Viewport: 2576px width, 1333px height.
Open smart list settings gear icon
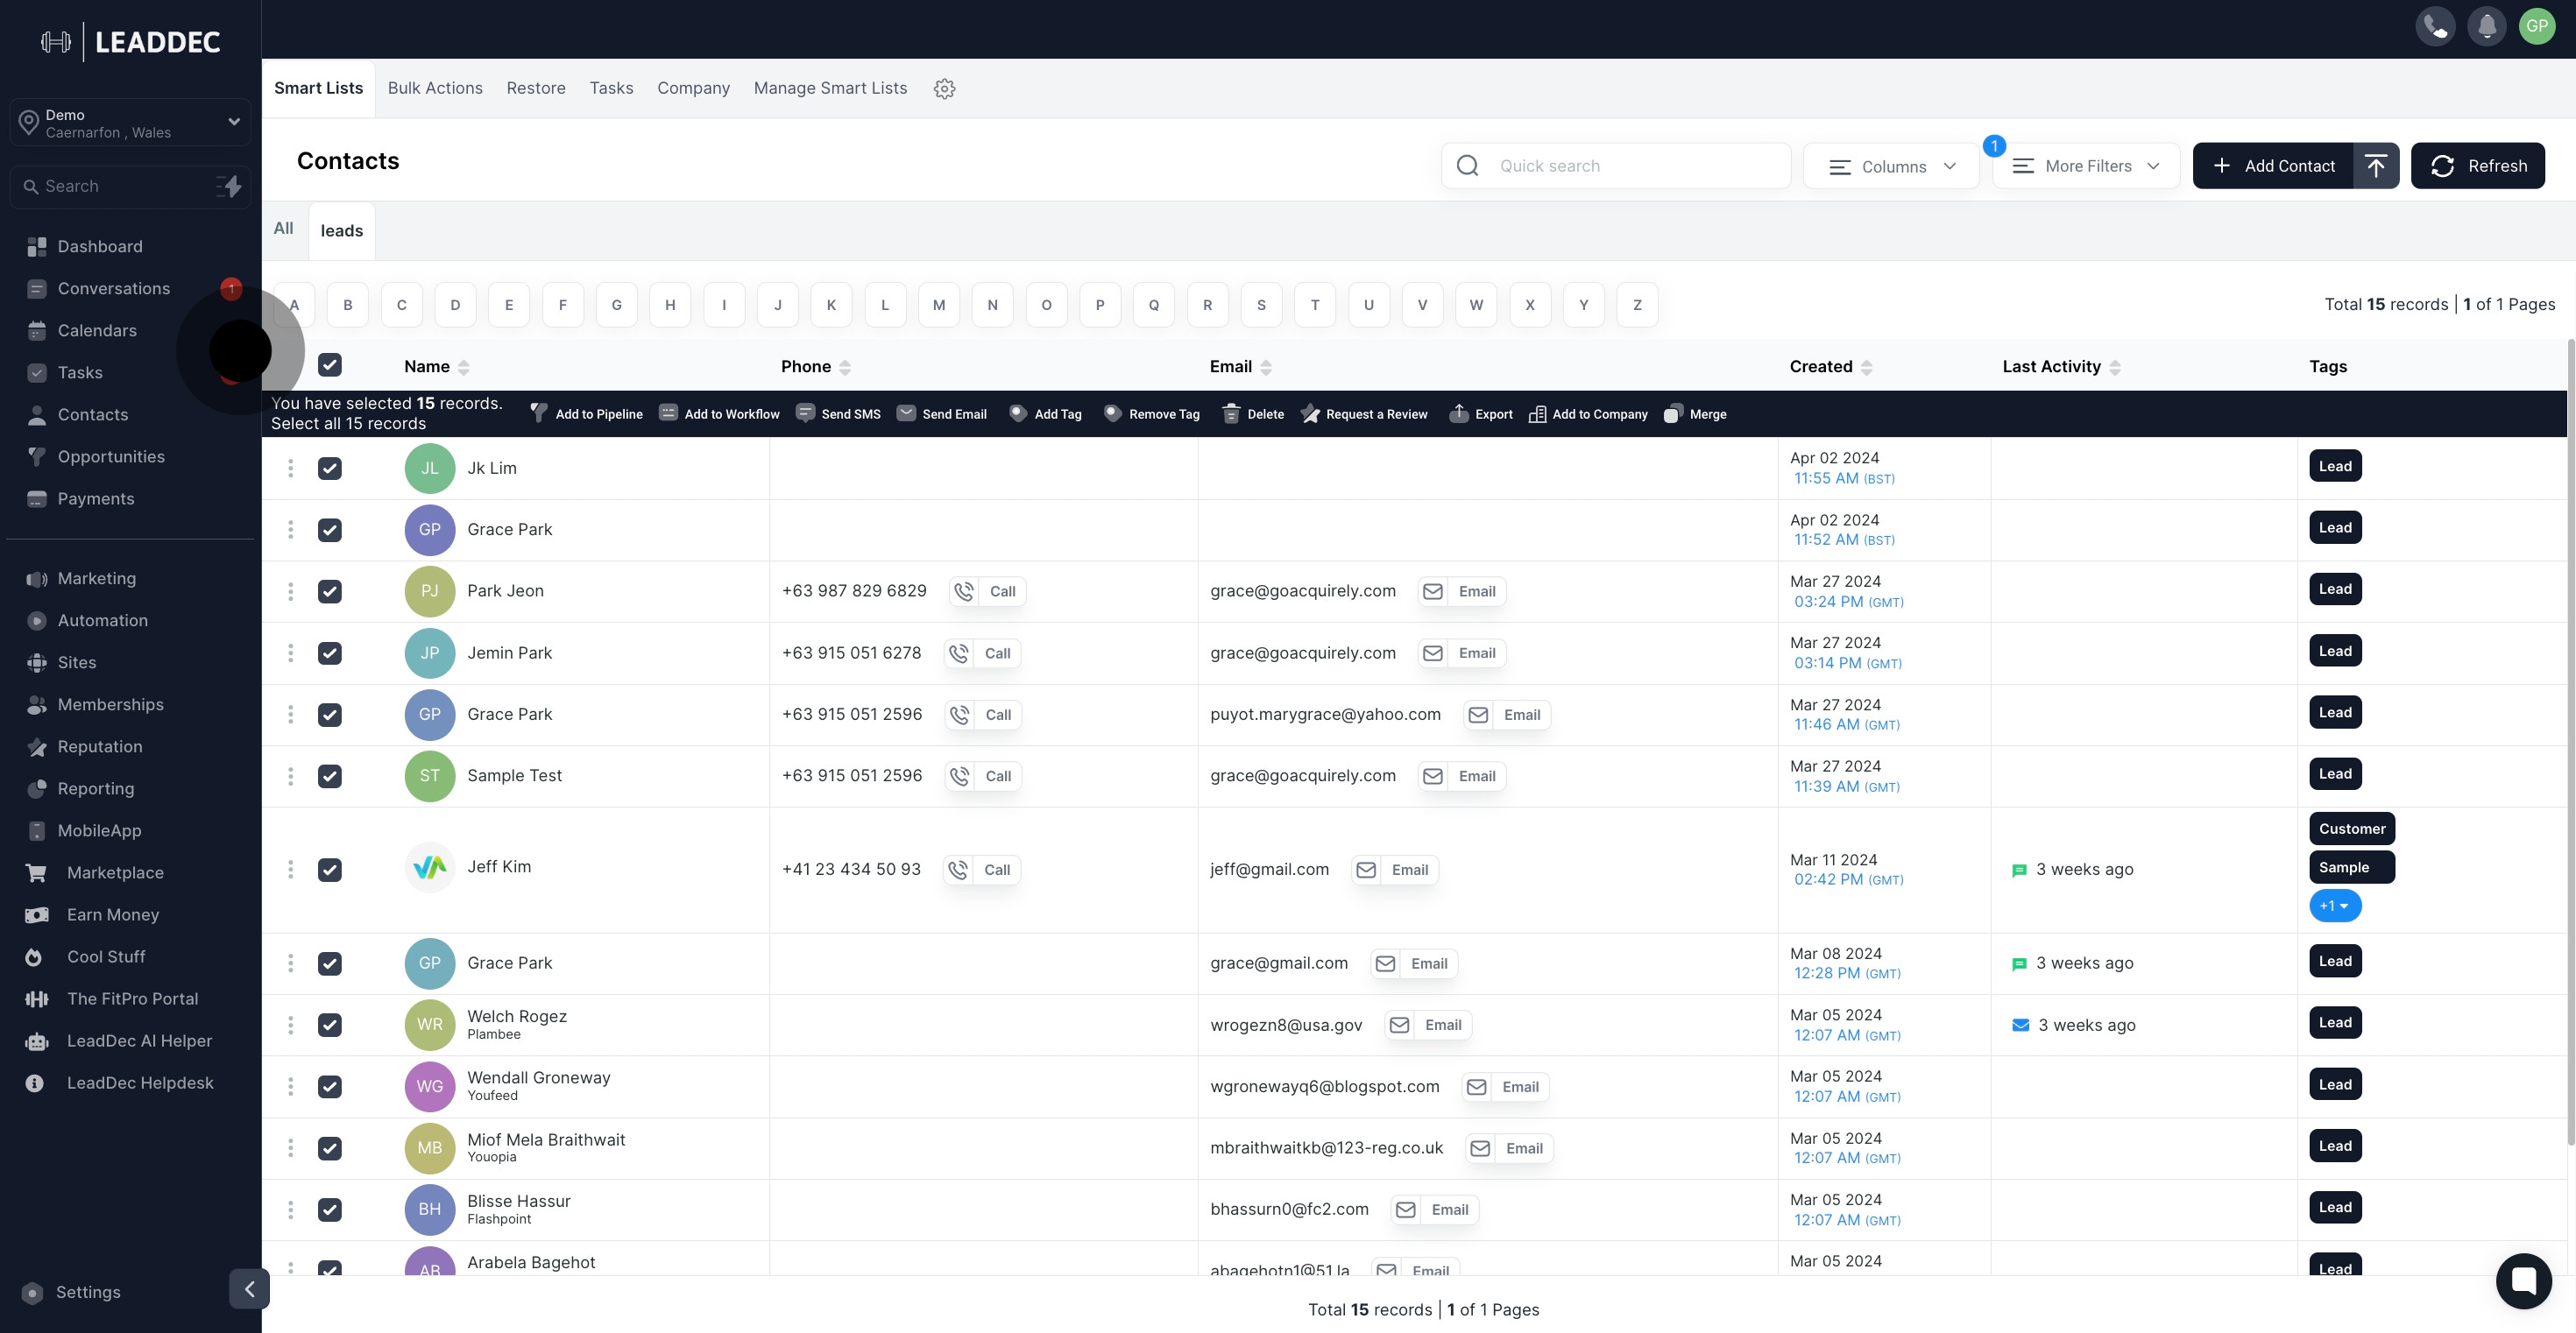click(x=944, y=89)
